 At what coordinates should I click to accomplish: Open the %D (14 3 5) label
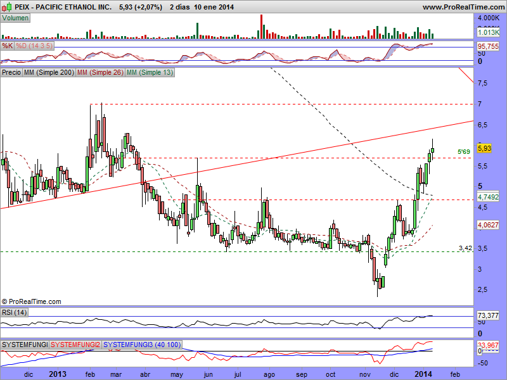pyautogui.click(x=34, y=46)
